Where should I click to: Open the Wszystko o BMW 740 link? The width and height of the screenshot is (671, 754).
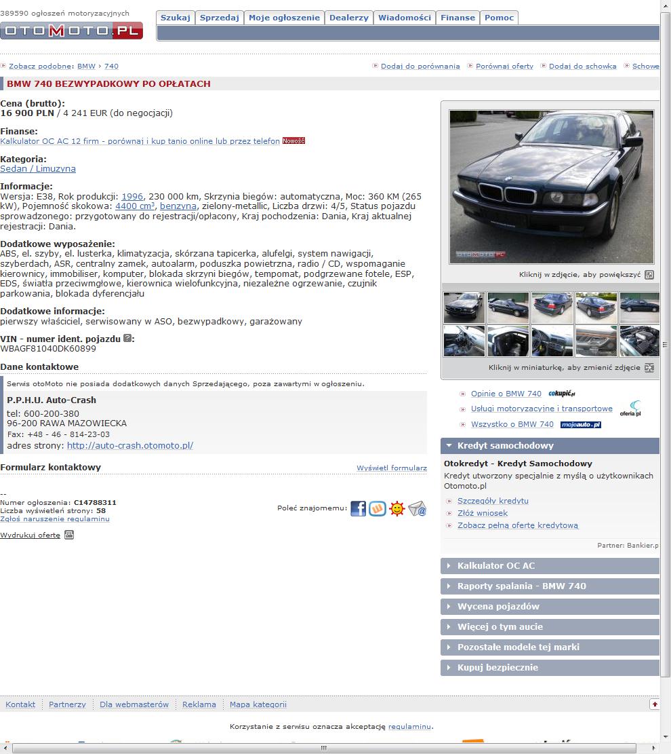[x=512, y=425]
